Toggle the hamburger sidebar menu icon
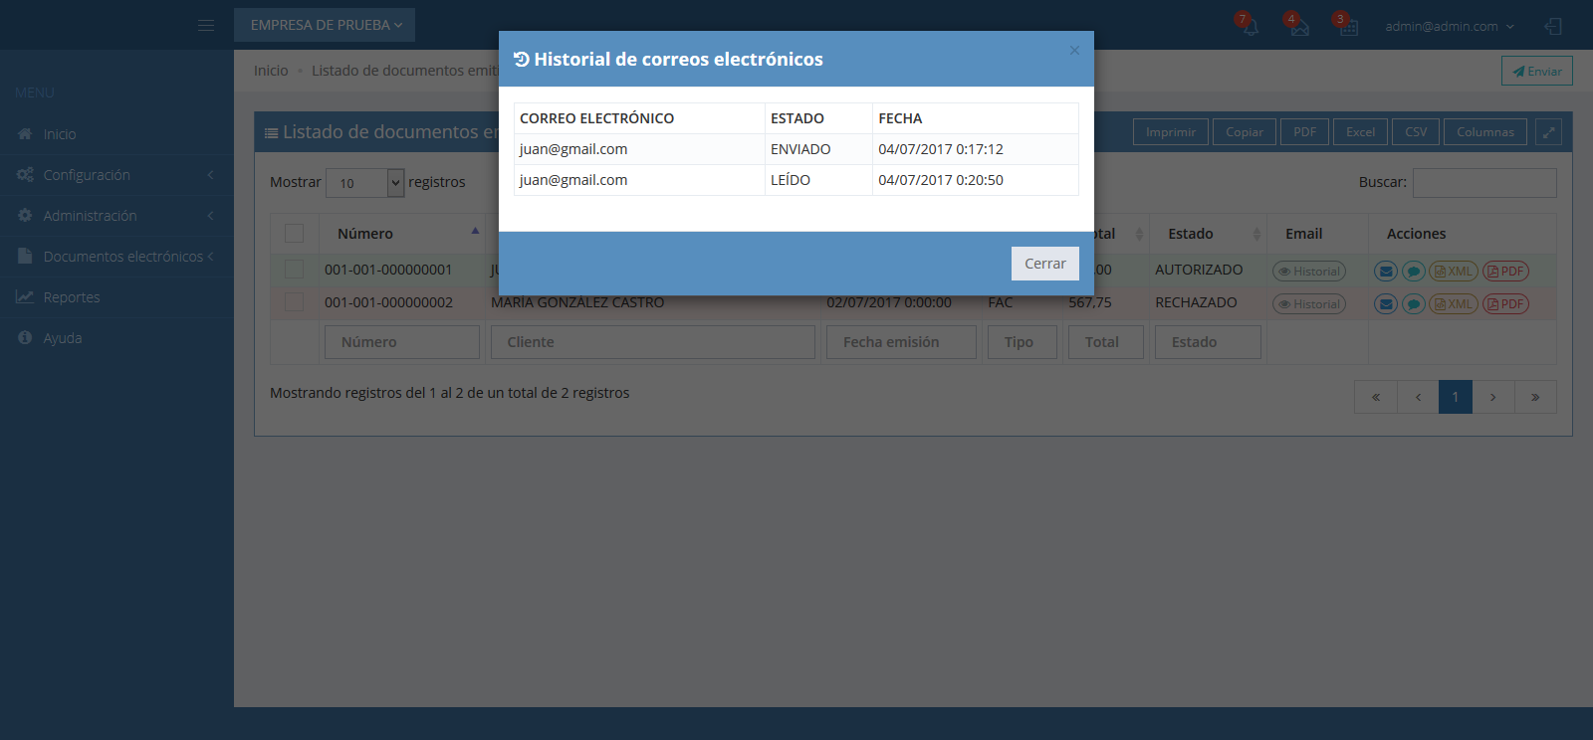The height and width of the screenshot is (740, 1593). (x=206, y=25)
